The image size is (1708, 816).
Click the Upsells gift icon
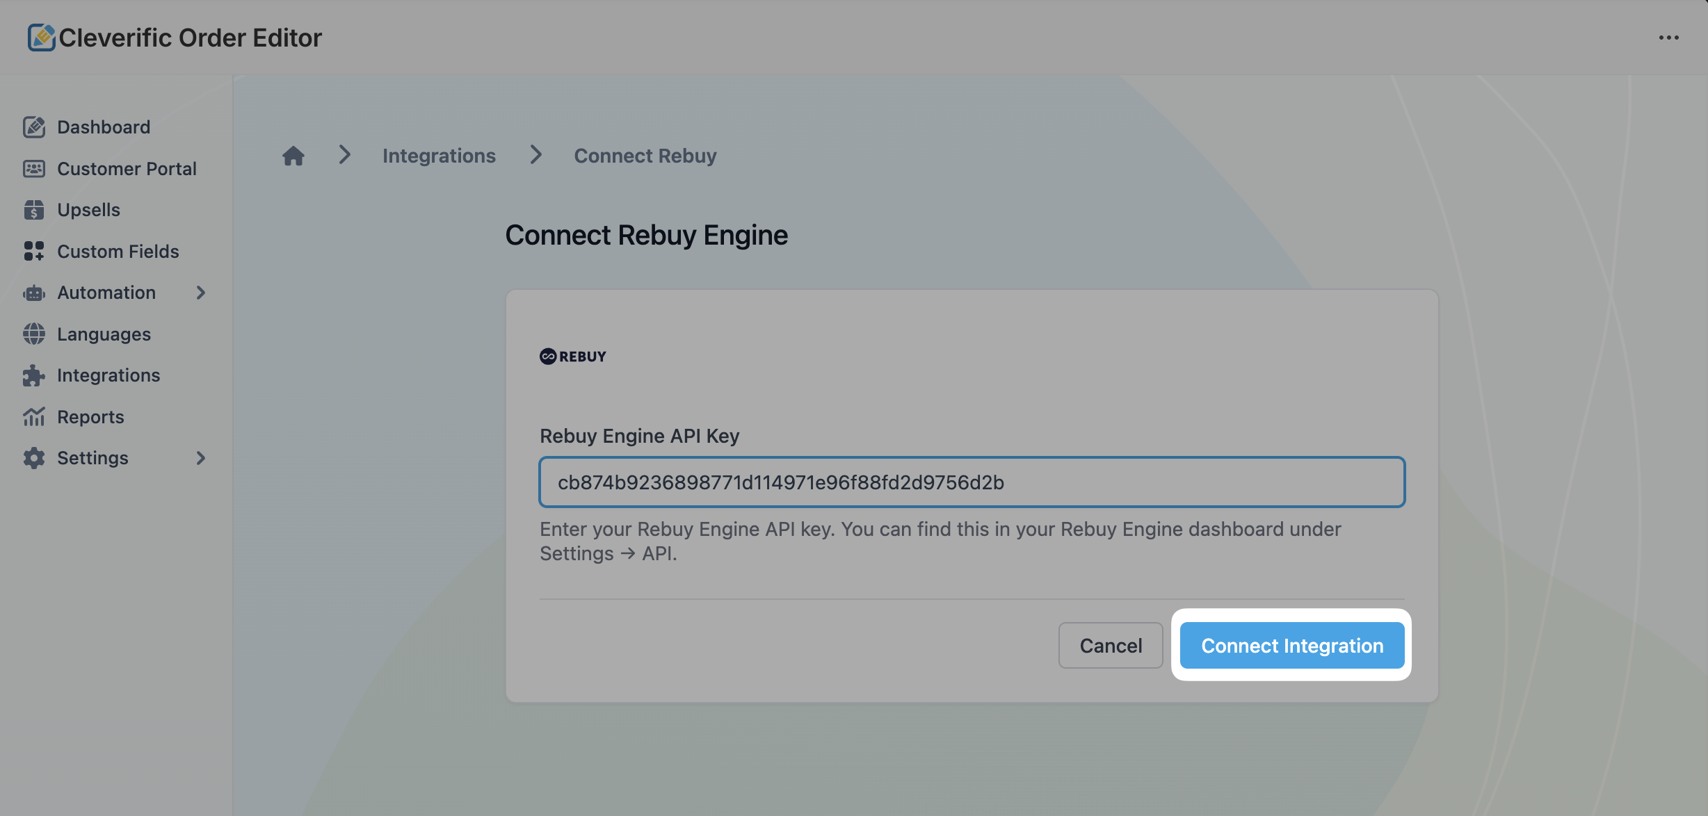point(34,210)
